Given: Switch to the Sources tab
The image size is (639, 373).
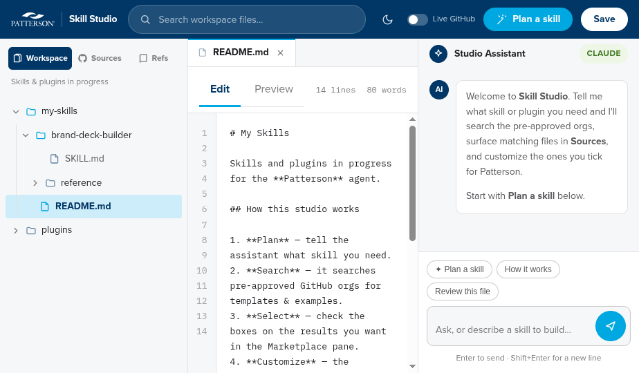Looking at the screenshot, I should pyautogui.click(x=100, y=58).
